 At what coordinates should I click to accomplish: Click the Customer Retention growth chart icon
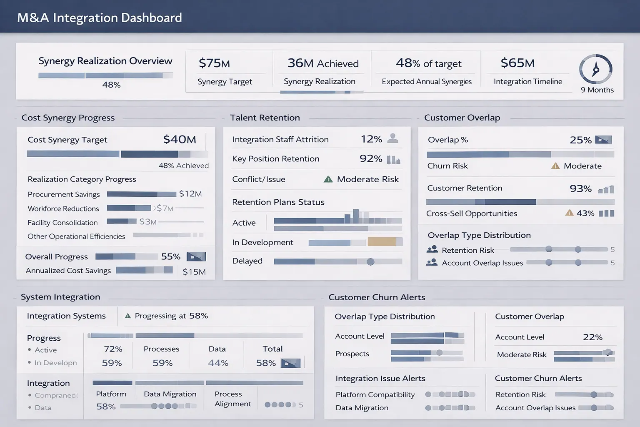pyautogui.click(x=606, y=188)
